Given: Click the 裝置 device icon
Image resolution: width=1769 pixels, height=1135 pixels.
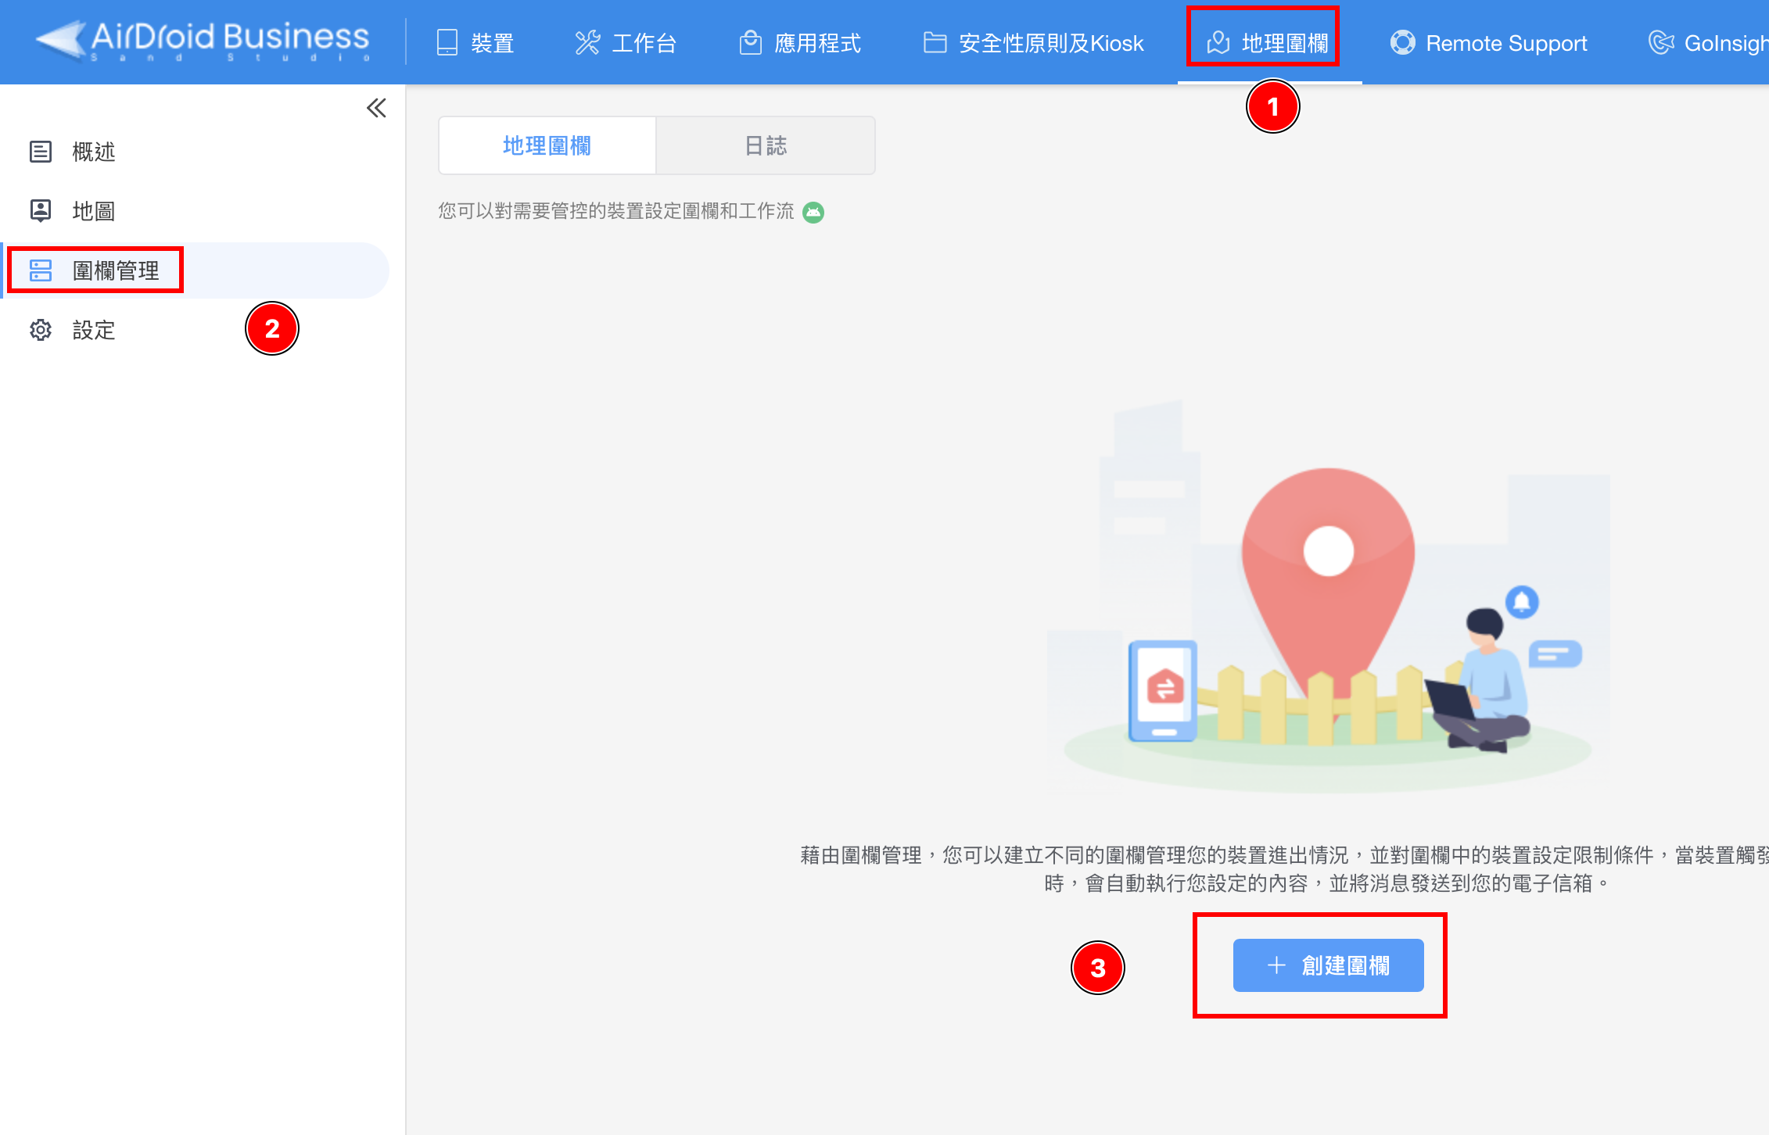Looking at the screenshot, I should (447, 42).
